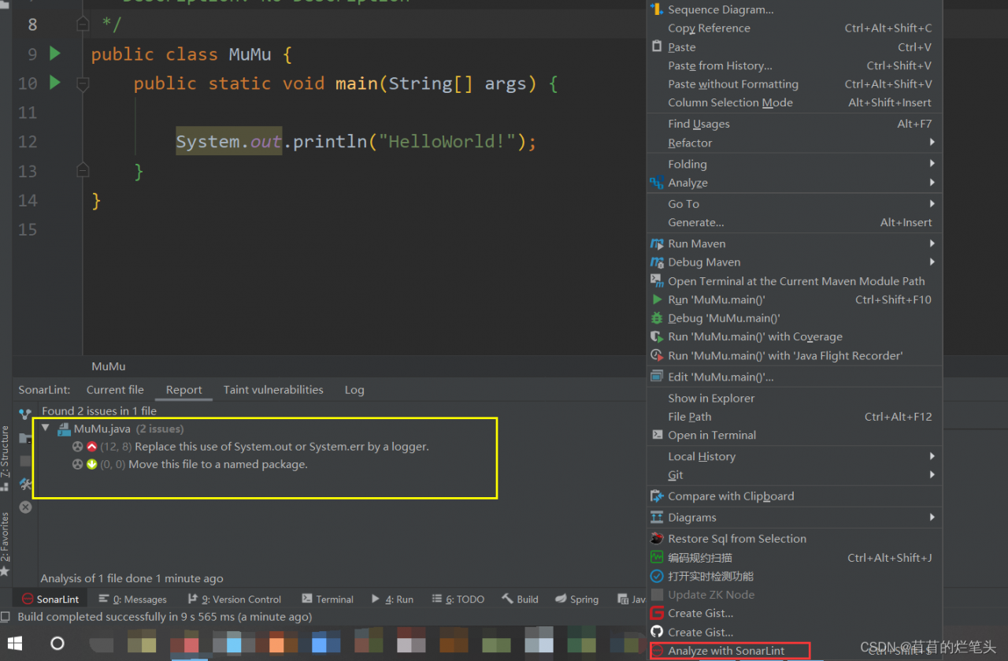Image resolution: width=1008 pixels, height=661 pixels.
Task: Open the Terminal tool window
Action: coord(328,600)
